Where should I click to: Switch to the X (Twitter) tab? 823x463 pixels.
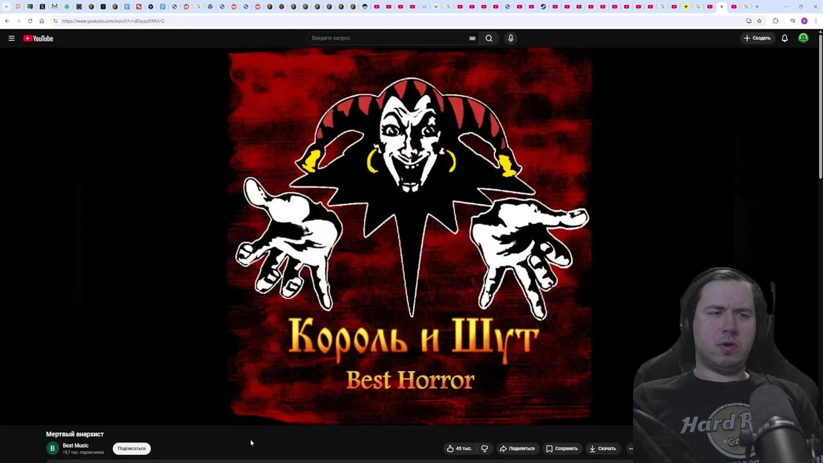coord(42,6)
